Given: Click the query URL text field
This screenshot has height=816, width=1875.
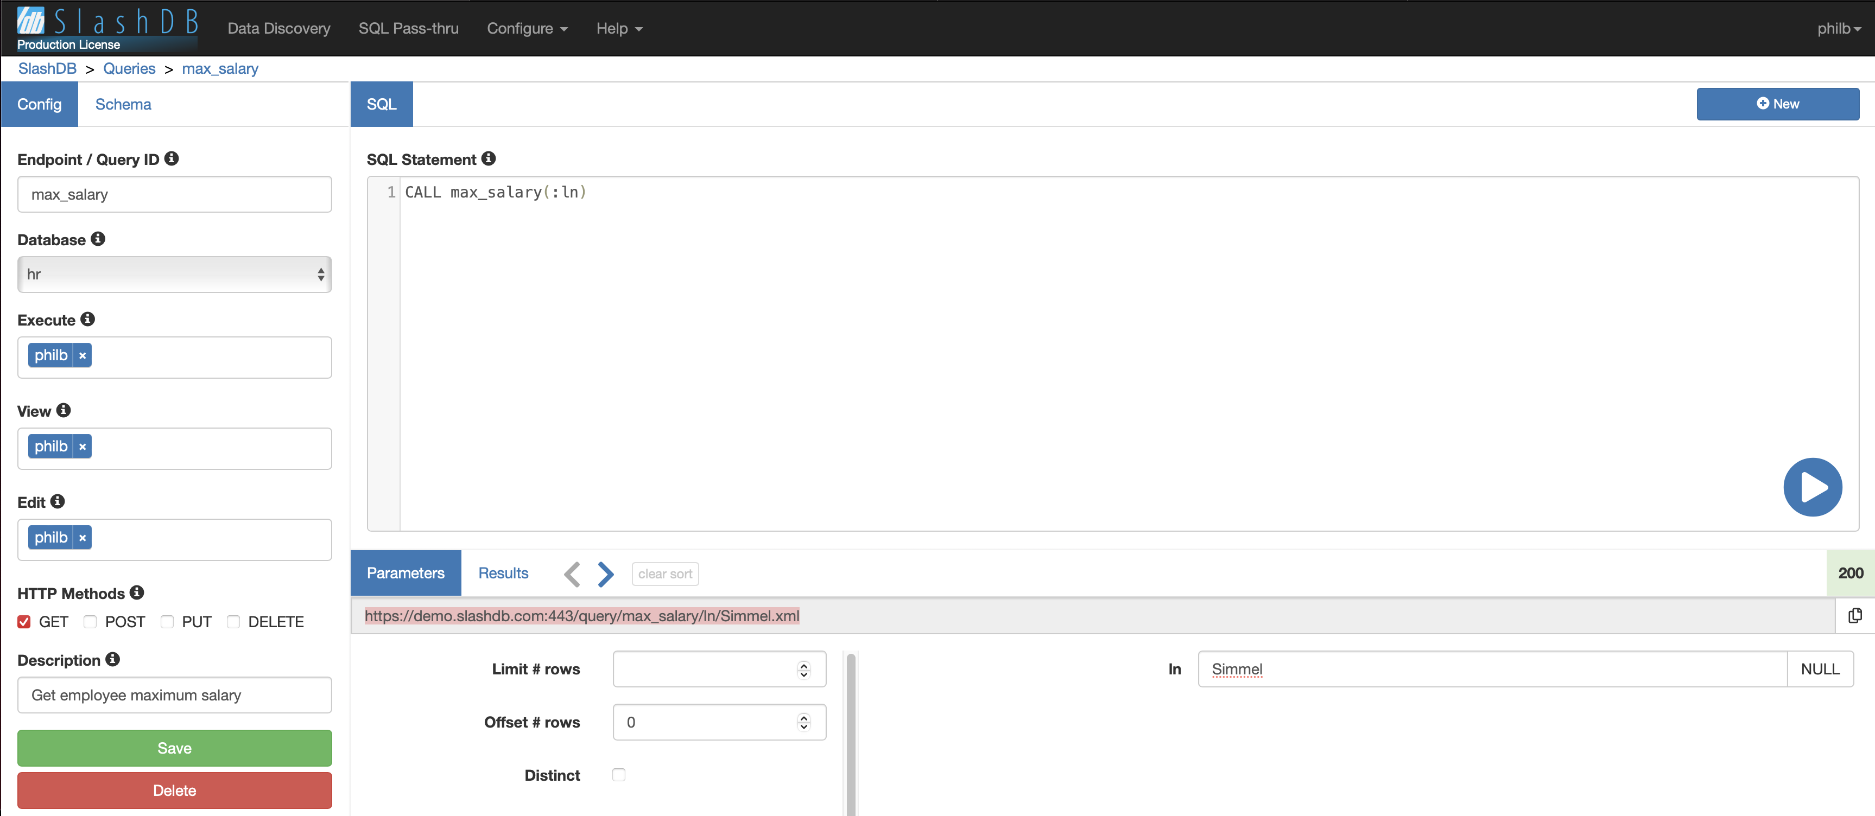Looking at the screenshot, I should [1093, 616].
